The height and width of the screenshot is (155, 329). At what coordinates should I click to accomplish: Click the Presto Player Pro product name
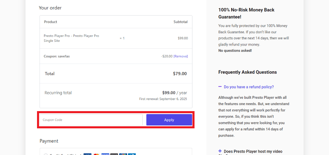coord(71,38)
